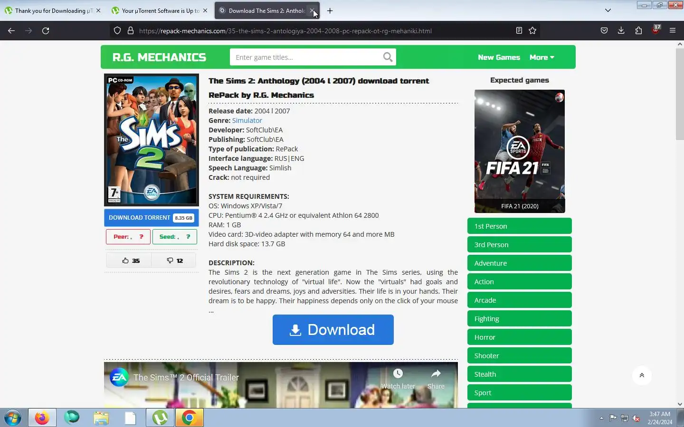The width and height of the screenshot is (684, 427).
Task: Click the search magnifier icon
Action: click(x=388, y=57)
